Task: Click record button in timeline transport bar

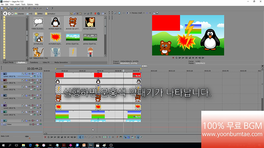Action: coord(45,137)
